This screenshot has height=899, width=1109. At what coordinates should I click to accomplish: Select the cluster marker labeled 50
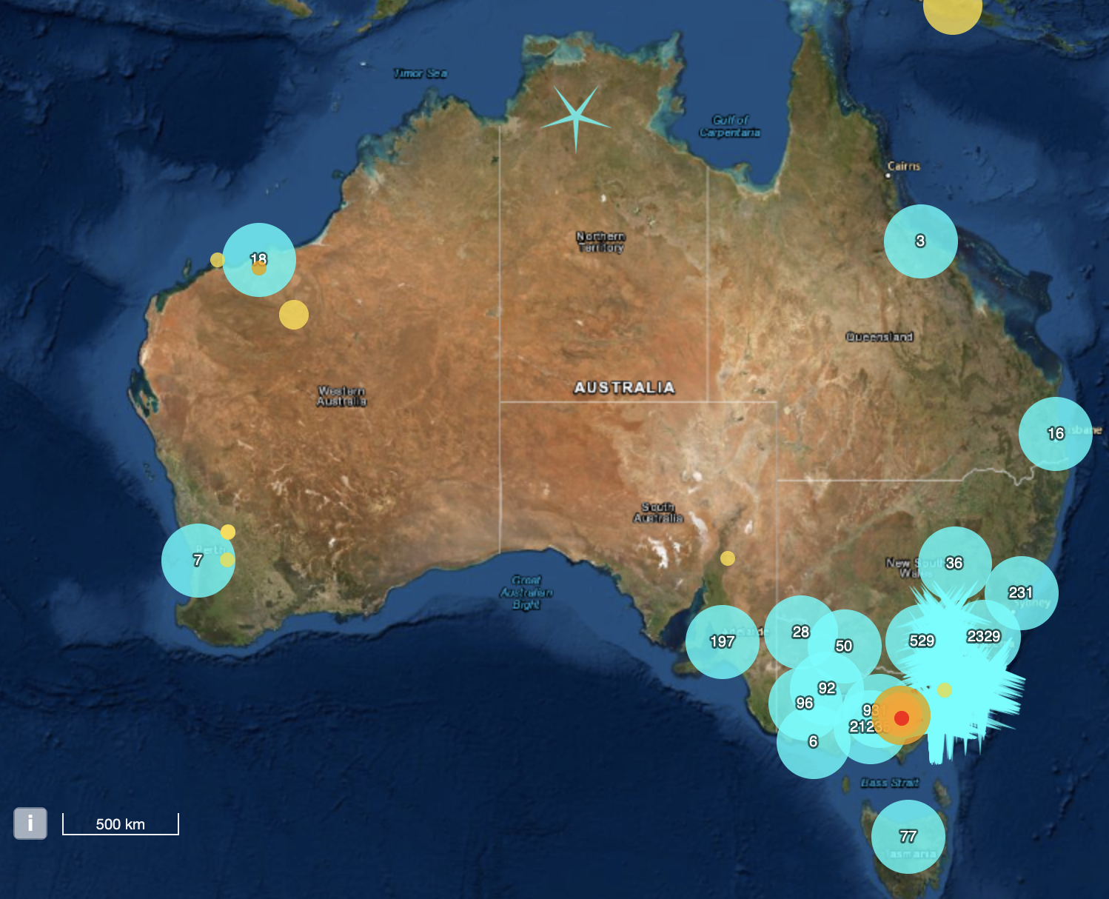click(844, 646)
